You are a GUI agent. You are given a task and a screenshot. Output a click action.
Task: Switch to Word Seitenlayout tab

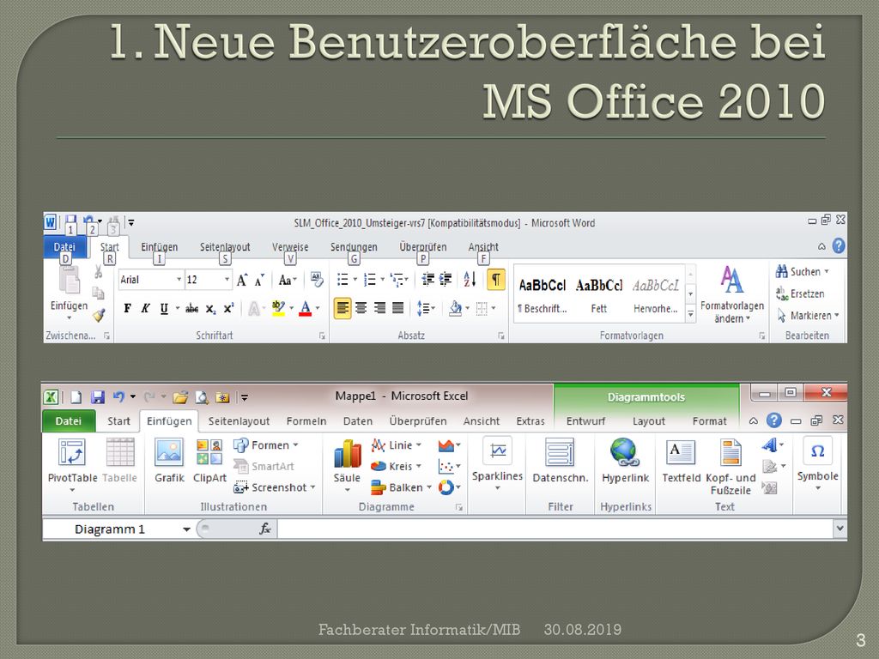point(225,246)
